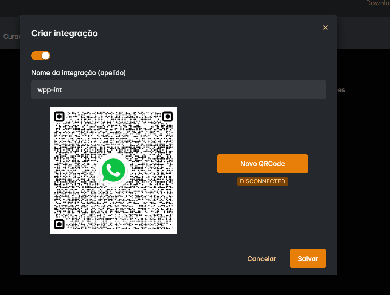Viewport: 390px width, 295px height.
Task: Open the Download link at top right
Action: [x=377, y=3]
